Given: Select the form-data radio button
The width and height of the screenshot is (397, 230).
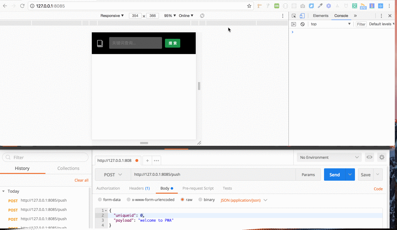Looking at the screenshot, I should click(100, 200).
